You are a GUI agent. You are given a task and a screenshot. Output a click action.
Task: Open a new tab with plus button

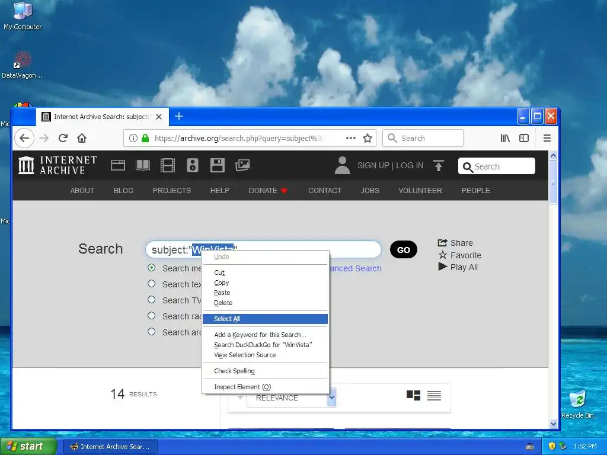point(179,116)
